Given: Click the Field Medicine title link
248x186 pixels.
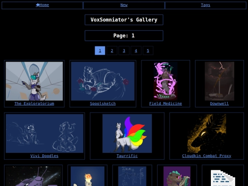Looking at the screenshot, I should click(x=166, y=104).
